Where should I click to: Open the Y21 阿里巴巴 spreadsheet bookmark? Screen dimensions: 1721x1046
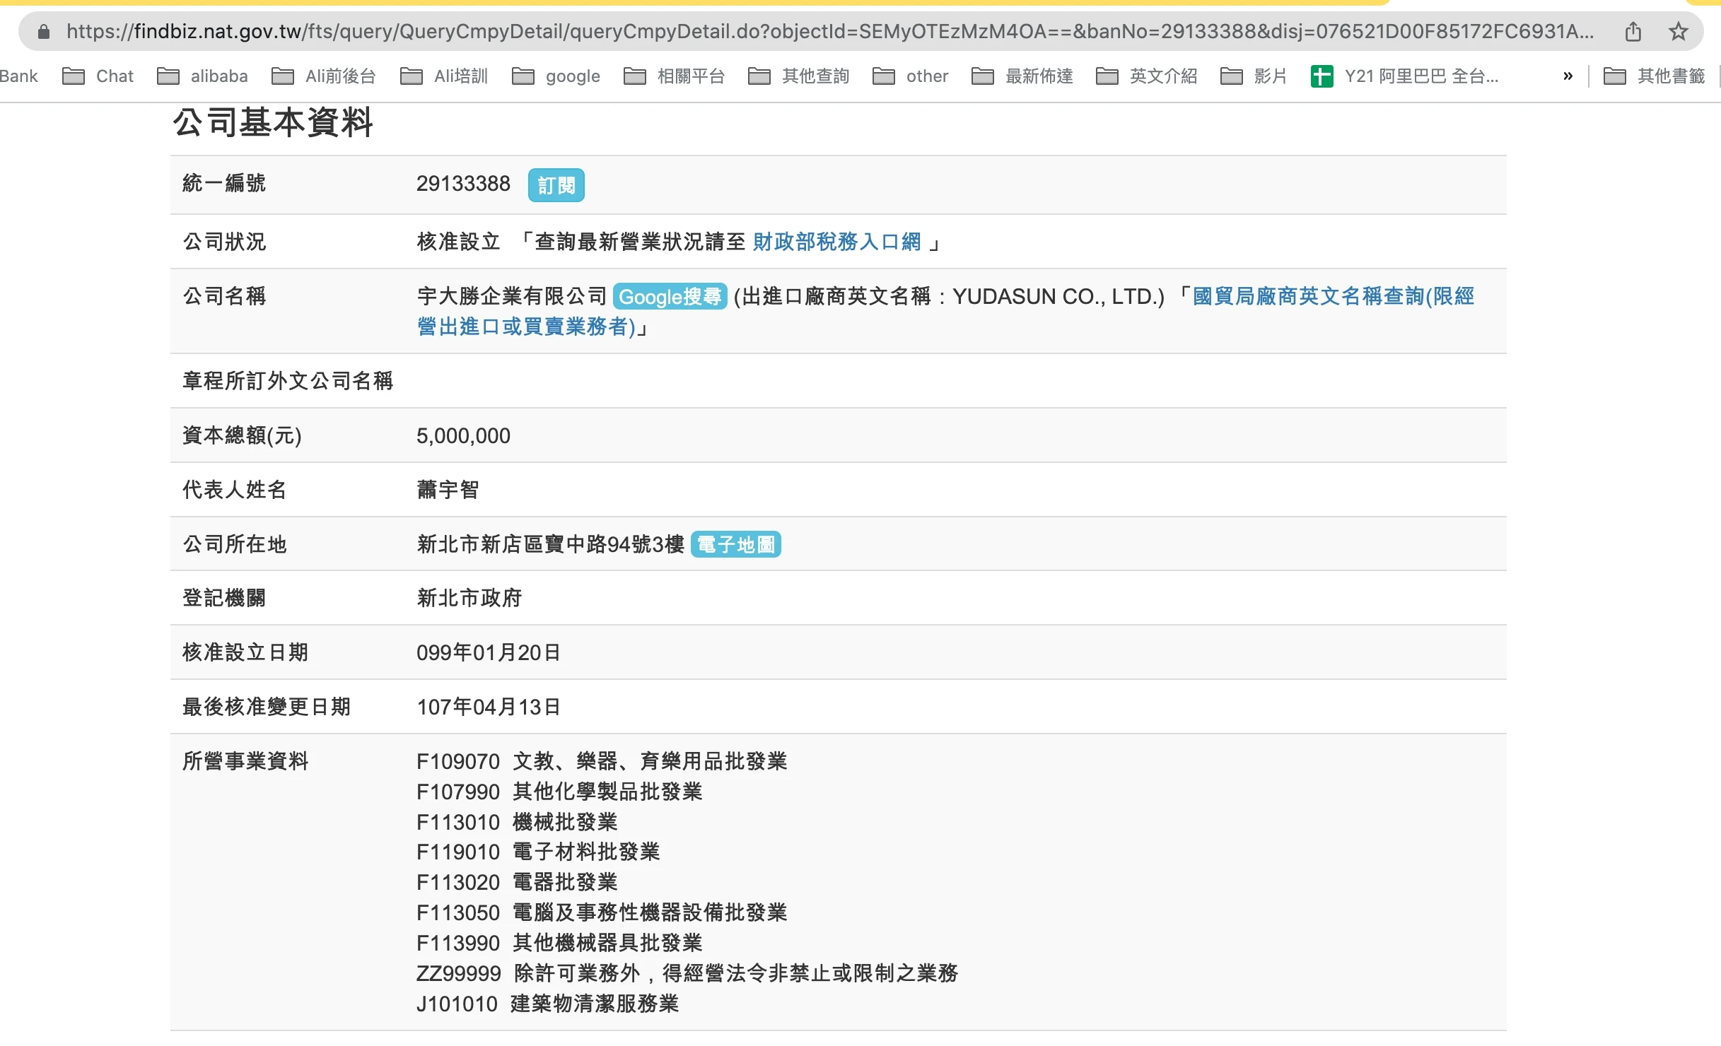[x=1404, y=76]
